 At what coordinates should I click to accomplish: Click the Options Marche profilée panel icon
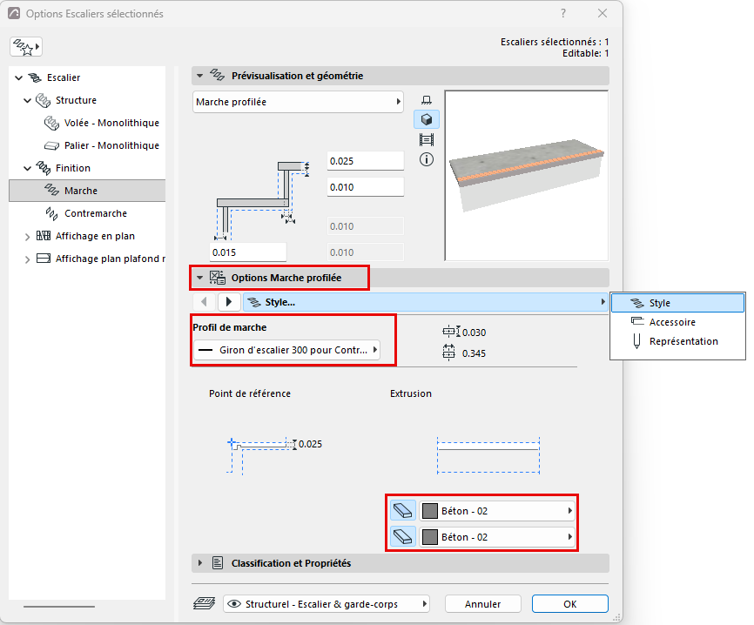[218, 278]
